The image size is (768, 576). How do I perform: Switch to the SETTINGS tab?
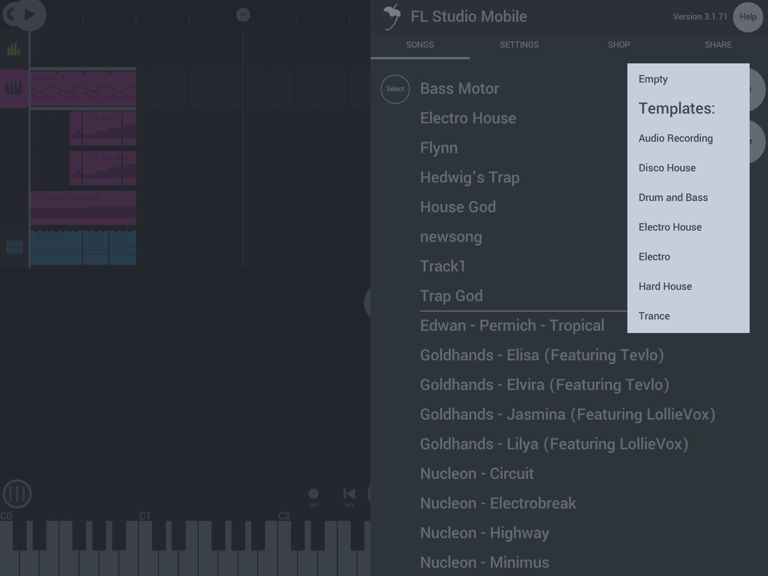pos(519,45)
